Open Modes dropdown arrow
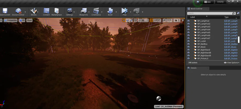 click(38, 12)
